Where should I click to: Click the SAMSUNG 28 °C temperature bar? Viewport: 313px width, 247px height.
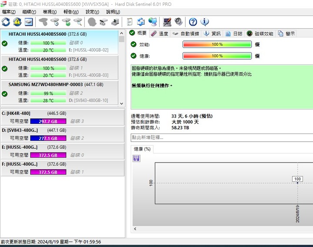[x=48, y=100]
